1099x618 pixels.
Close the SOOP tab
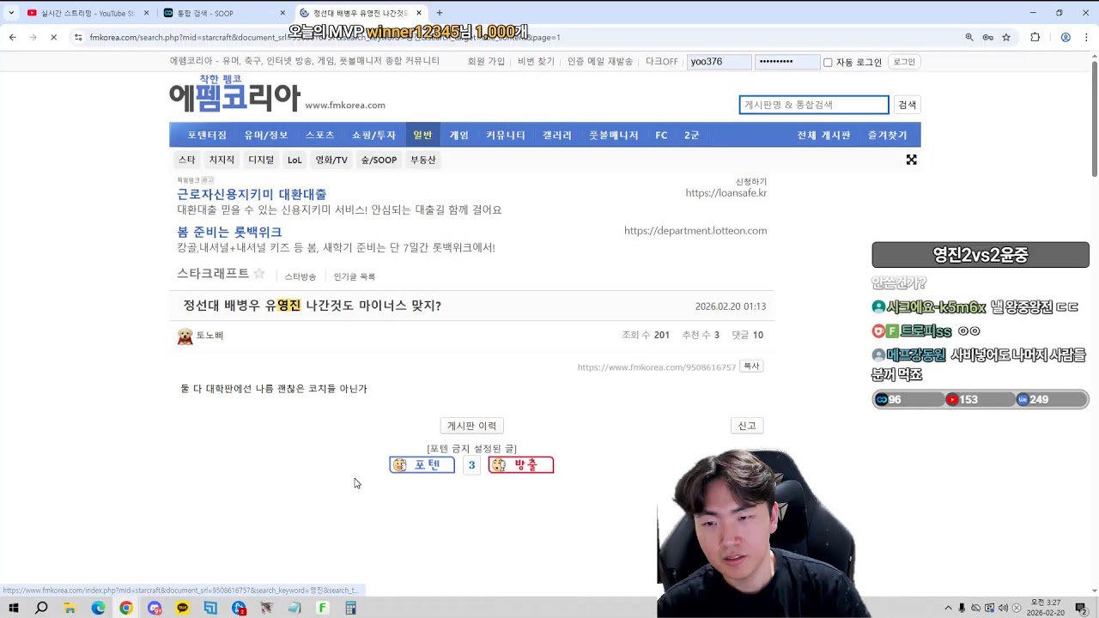(x=282, y=13)
